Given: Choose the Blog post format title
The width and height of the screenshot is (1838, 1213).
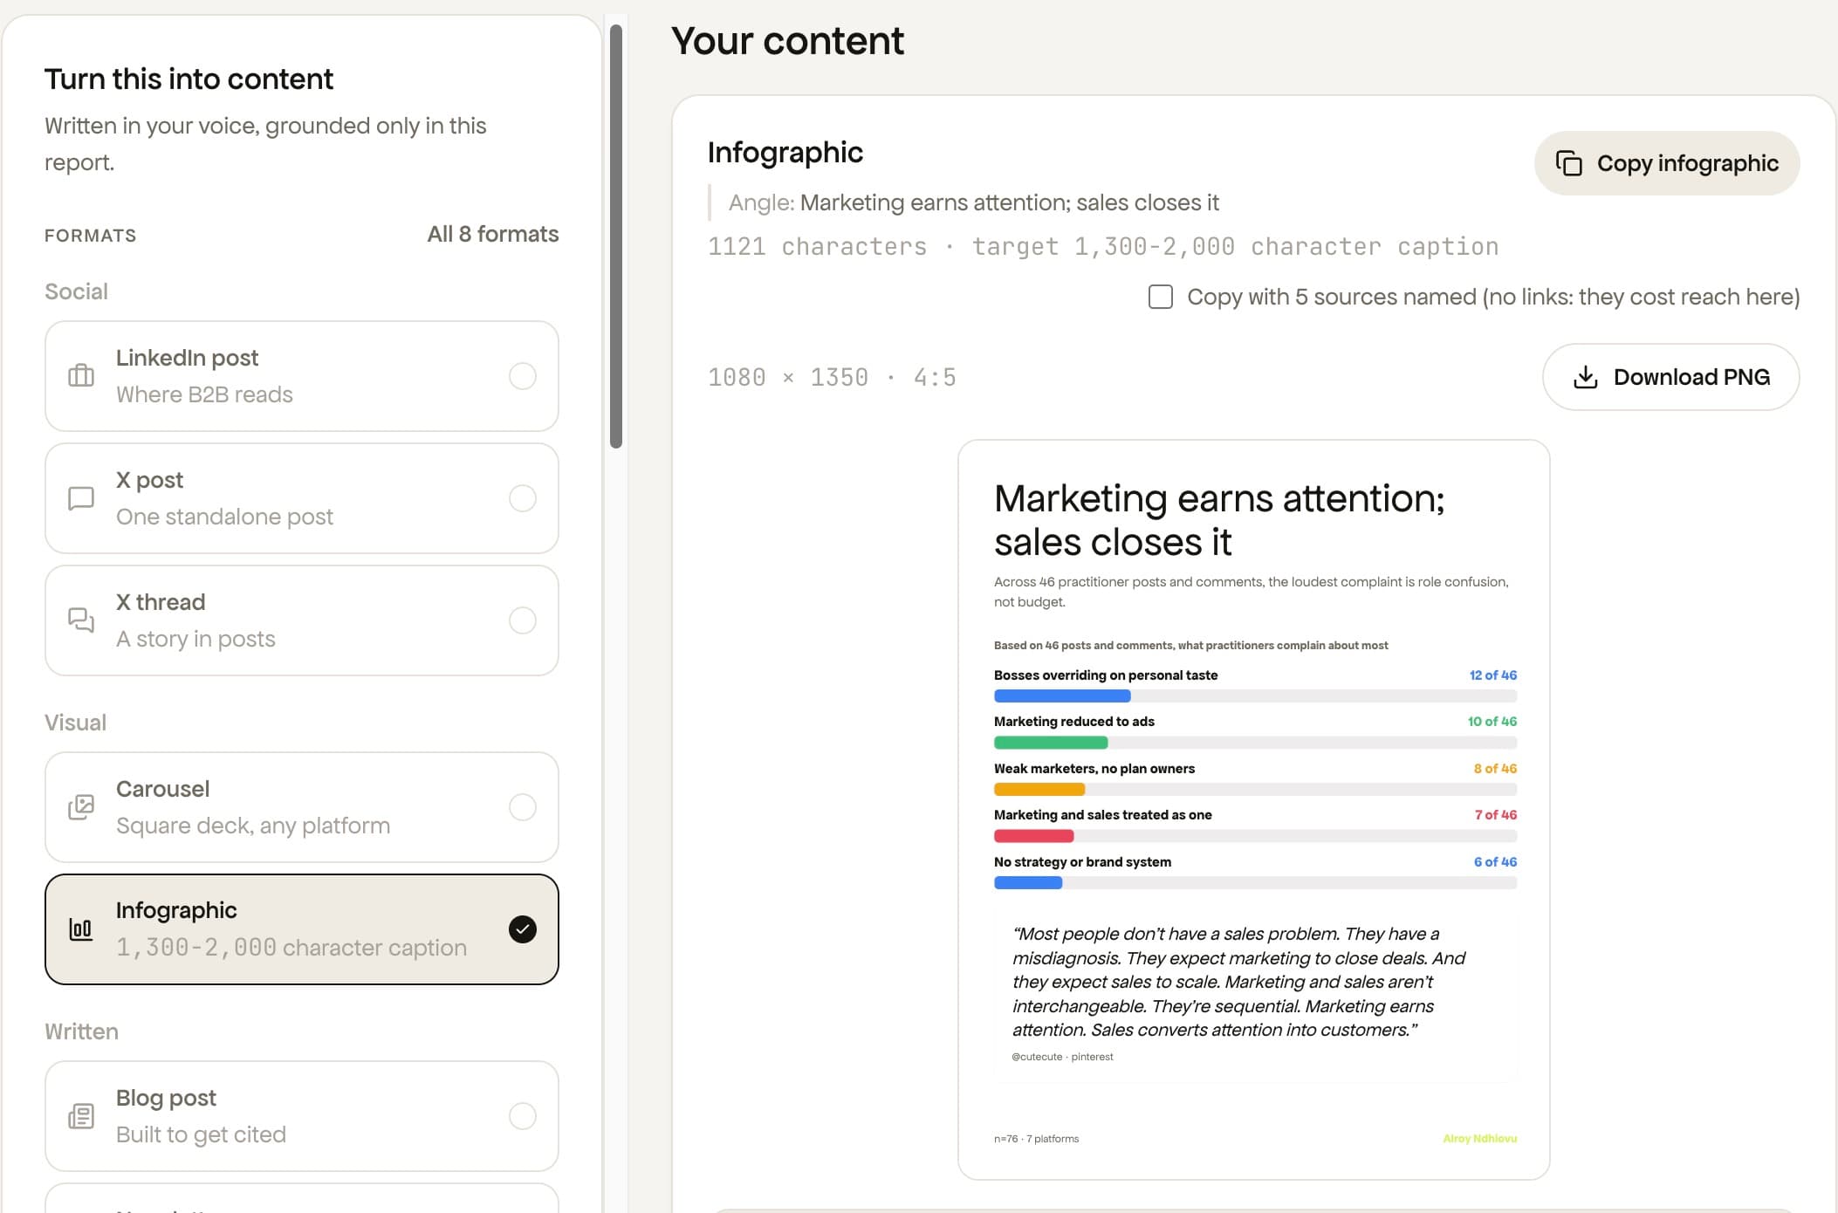Looking at the screenshot, I should 166,1098.
